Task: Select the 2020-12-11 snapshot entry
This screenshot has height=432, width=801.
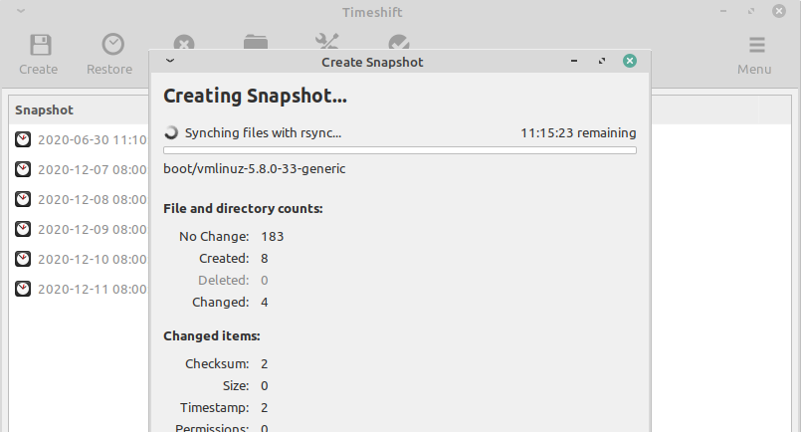Action: click(92, 289)
